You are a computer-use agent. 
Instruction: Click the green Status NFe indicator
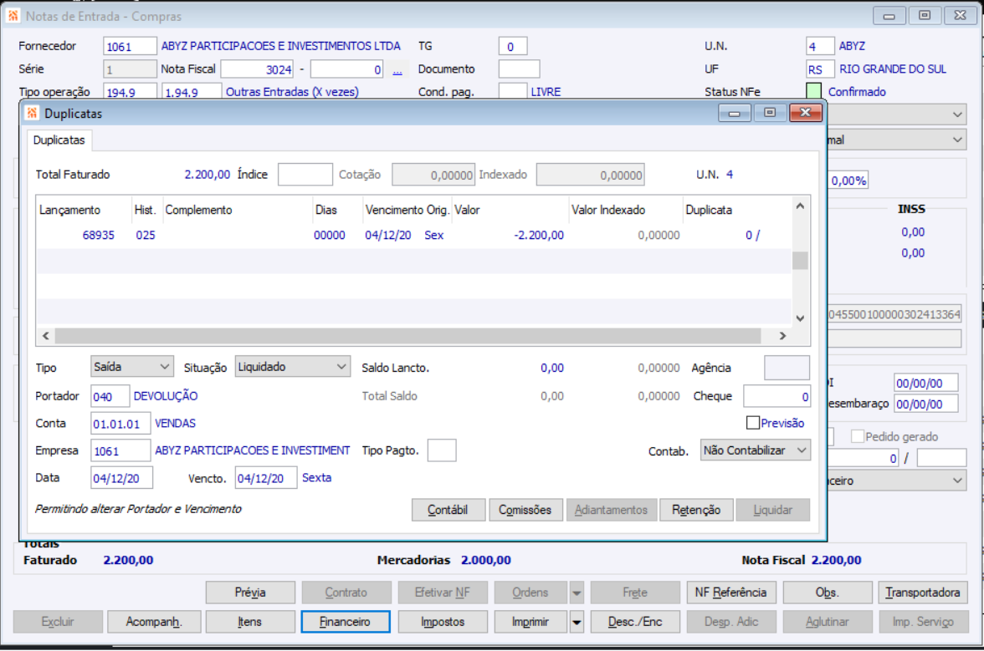[813, 91]
